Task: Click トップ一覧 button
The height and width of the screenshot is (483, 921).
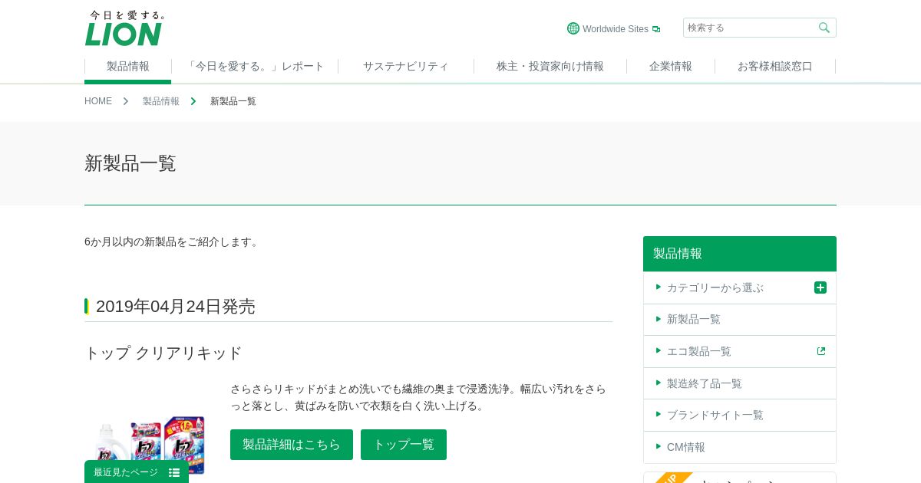Action: (x=404, y=445)
